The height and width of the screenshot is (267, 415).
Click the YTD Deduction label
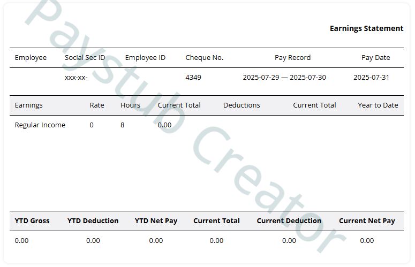point(93,221)
